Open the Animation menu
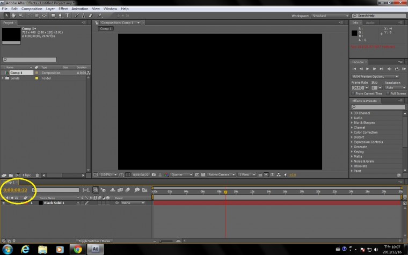The height and width of the screenshot is (255, 408). click(79, 9)
